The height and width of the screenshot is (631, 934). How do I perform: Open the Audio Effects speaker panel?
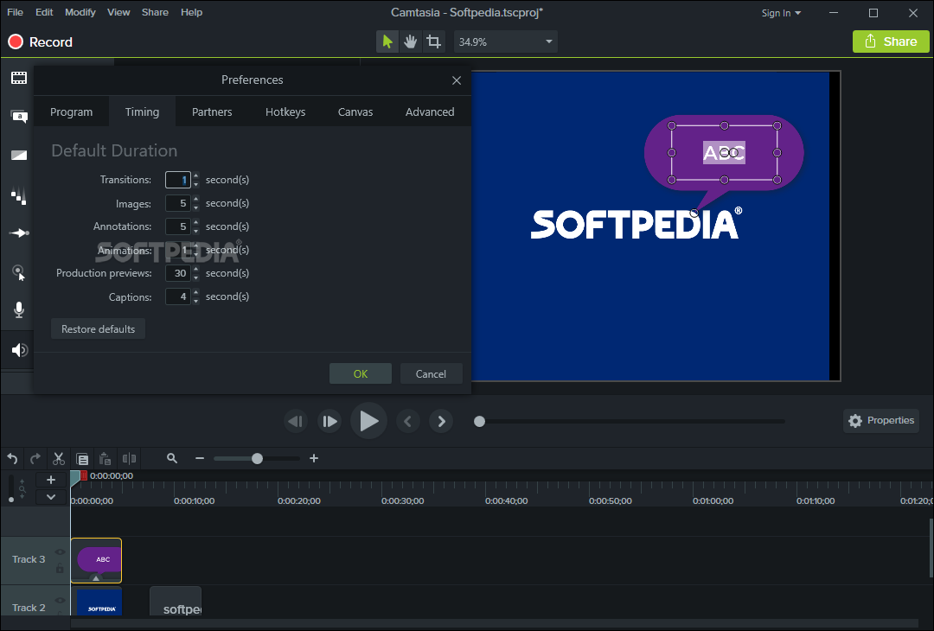pyautogui.click(x=19, y=350)
